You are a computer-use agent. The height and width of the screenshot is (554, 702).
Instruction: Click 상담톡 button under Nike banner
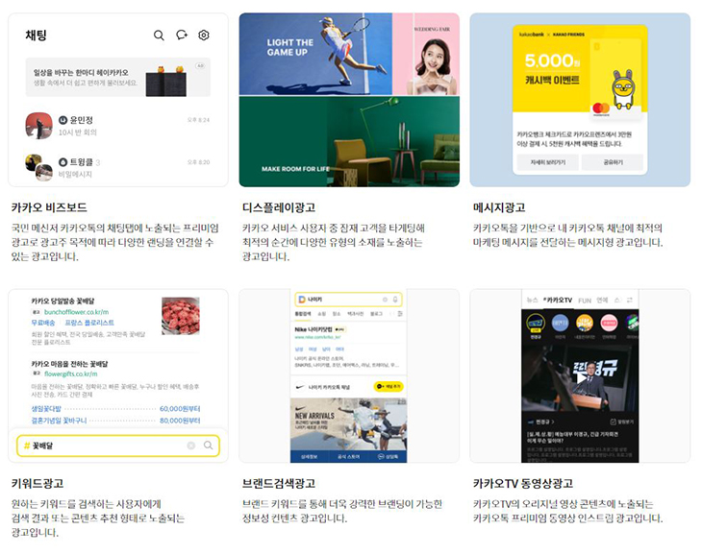(388, 456)
